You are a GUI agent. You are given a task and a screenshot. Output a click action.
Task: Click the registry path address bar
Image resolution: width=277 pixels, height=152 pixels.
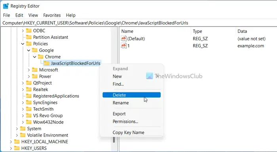point(138,23)
